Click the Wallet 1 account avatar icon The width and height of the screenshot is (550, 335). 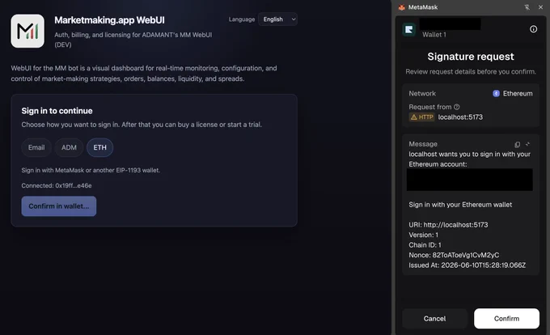tap(409, 29)
